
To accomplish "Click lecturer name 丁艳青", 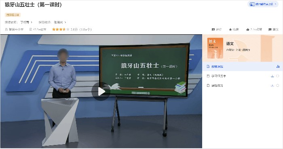I will 25,22.
